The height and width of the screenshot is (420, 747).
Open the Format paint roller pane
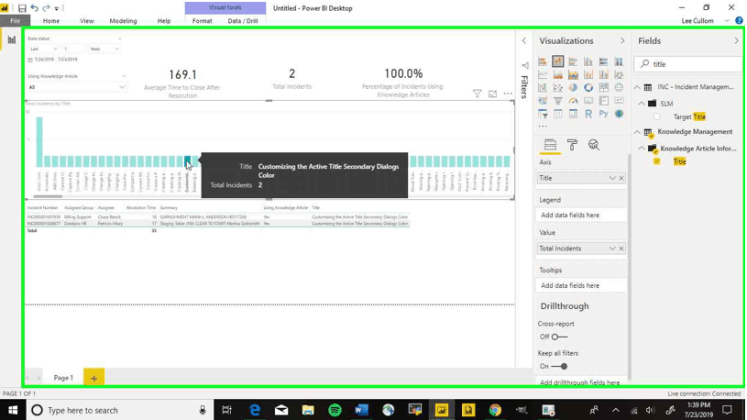pos(572,145)
